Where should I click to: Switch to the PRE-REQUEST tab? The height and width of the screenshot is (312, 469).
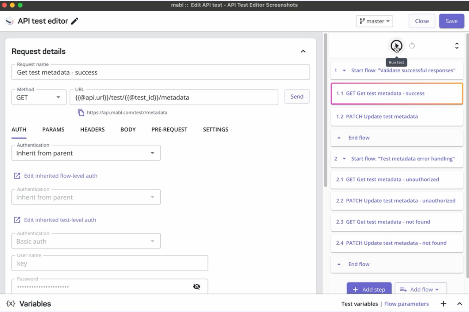169,129
